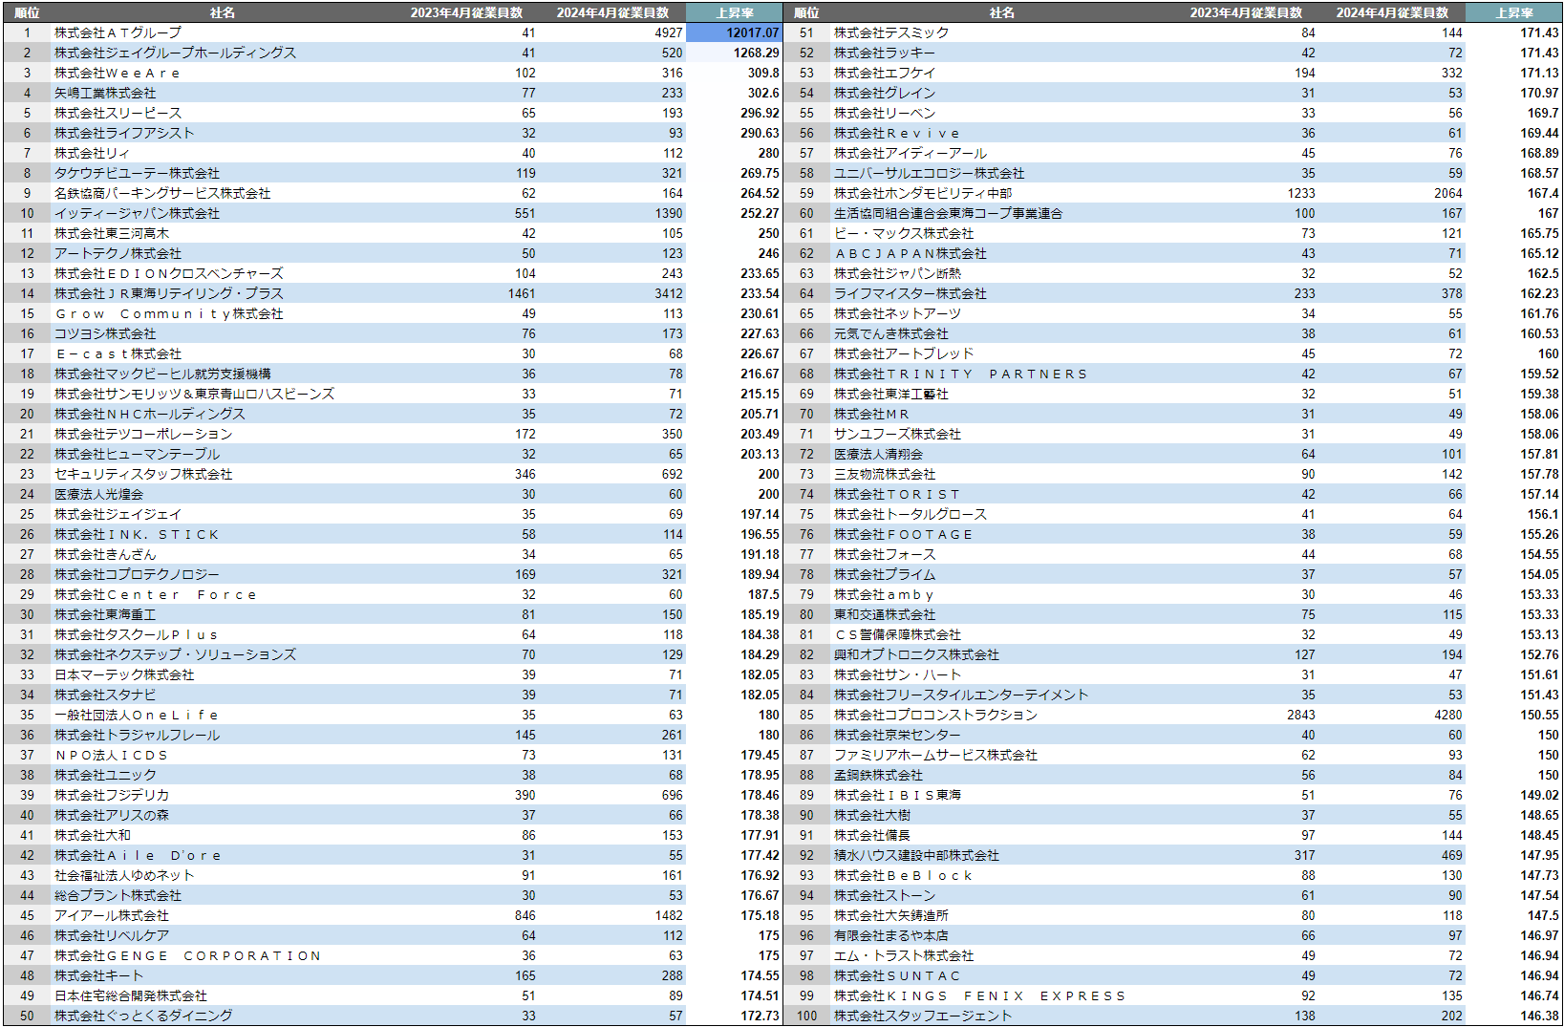
Task: Click the name ファミリアホームサービス株式会社
Action: click(935, 755)
